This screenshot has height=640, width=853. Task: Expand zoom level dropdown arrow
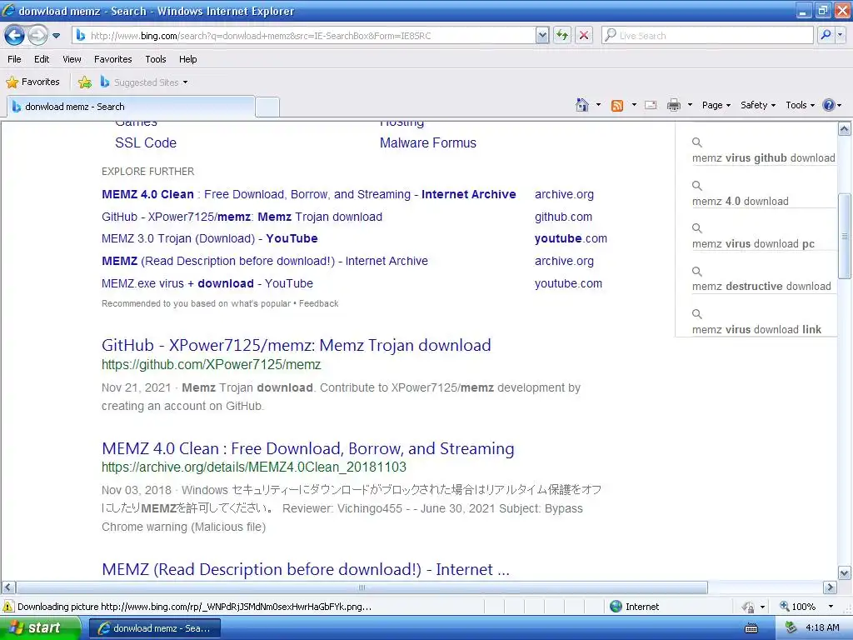(831, 607)
